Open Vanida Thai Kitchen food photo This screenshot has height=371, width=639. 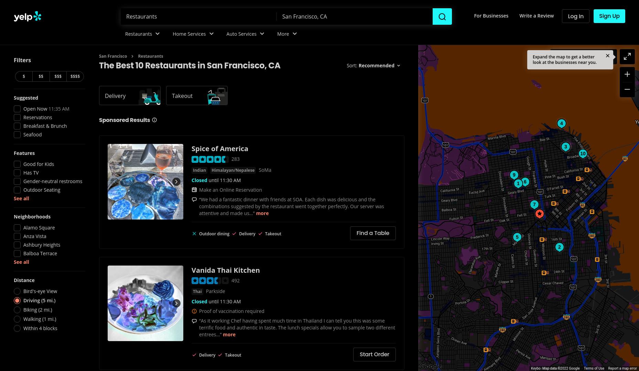pyautogui.click(x=145, y=303)
